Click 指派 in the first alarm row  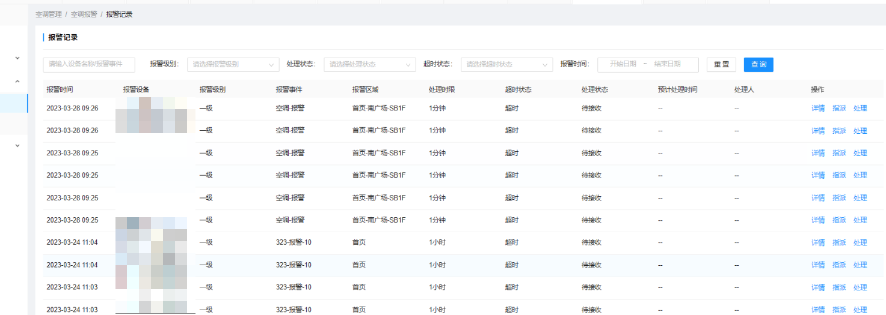[839, 108]
